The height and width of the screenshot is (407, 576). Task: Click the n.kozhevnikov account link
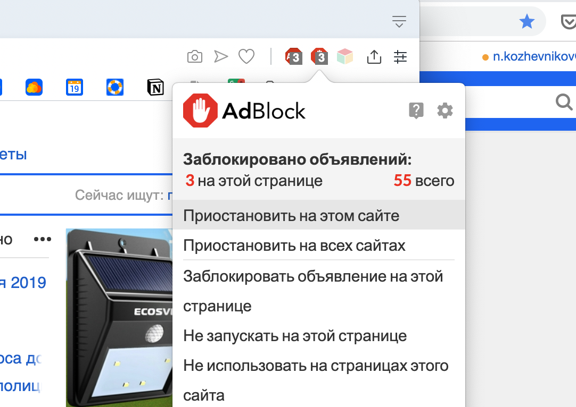(532, 56)
